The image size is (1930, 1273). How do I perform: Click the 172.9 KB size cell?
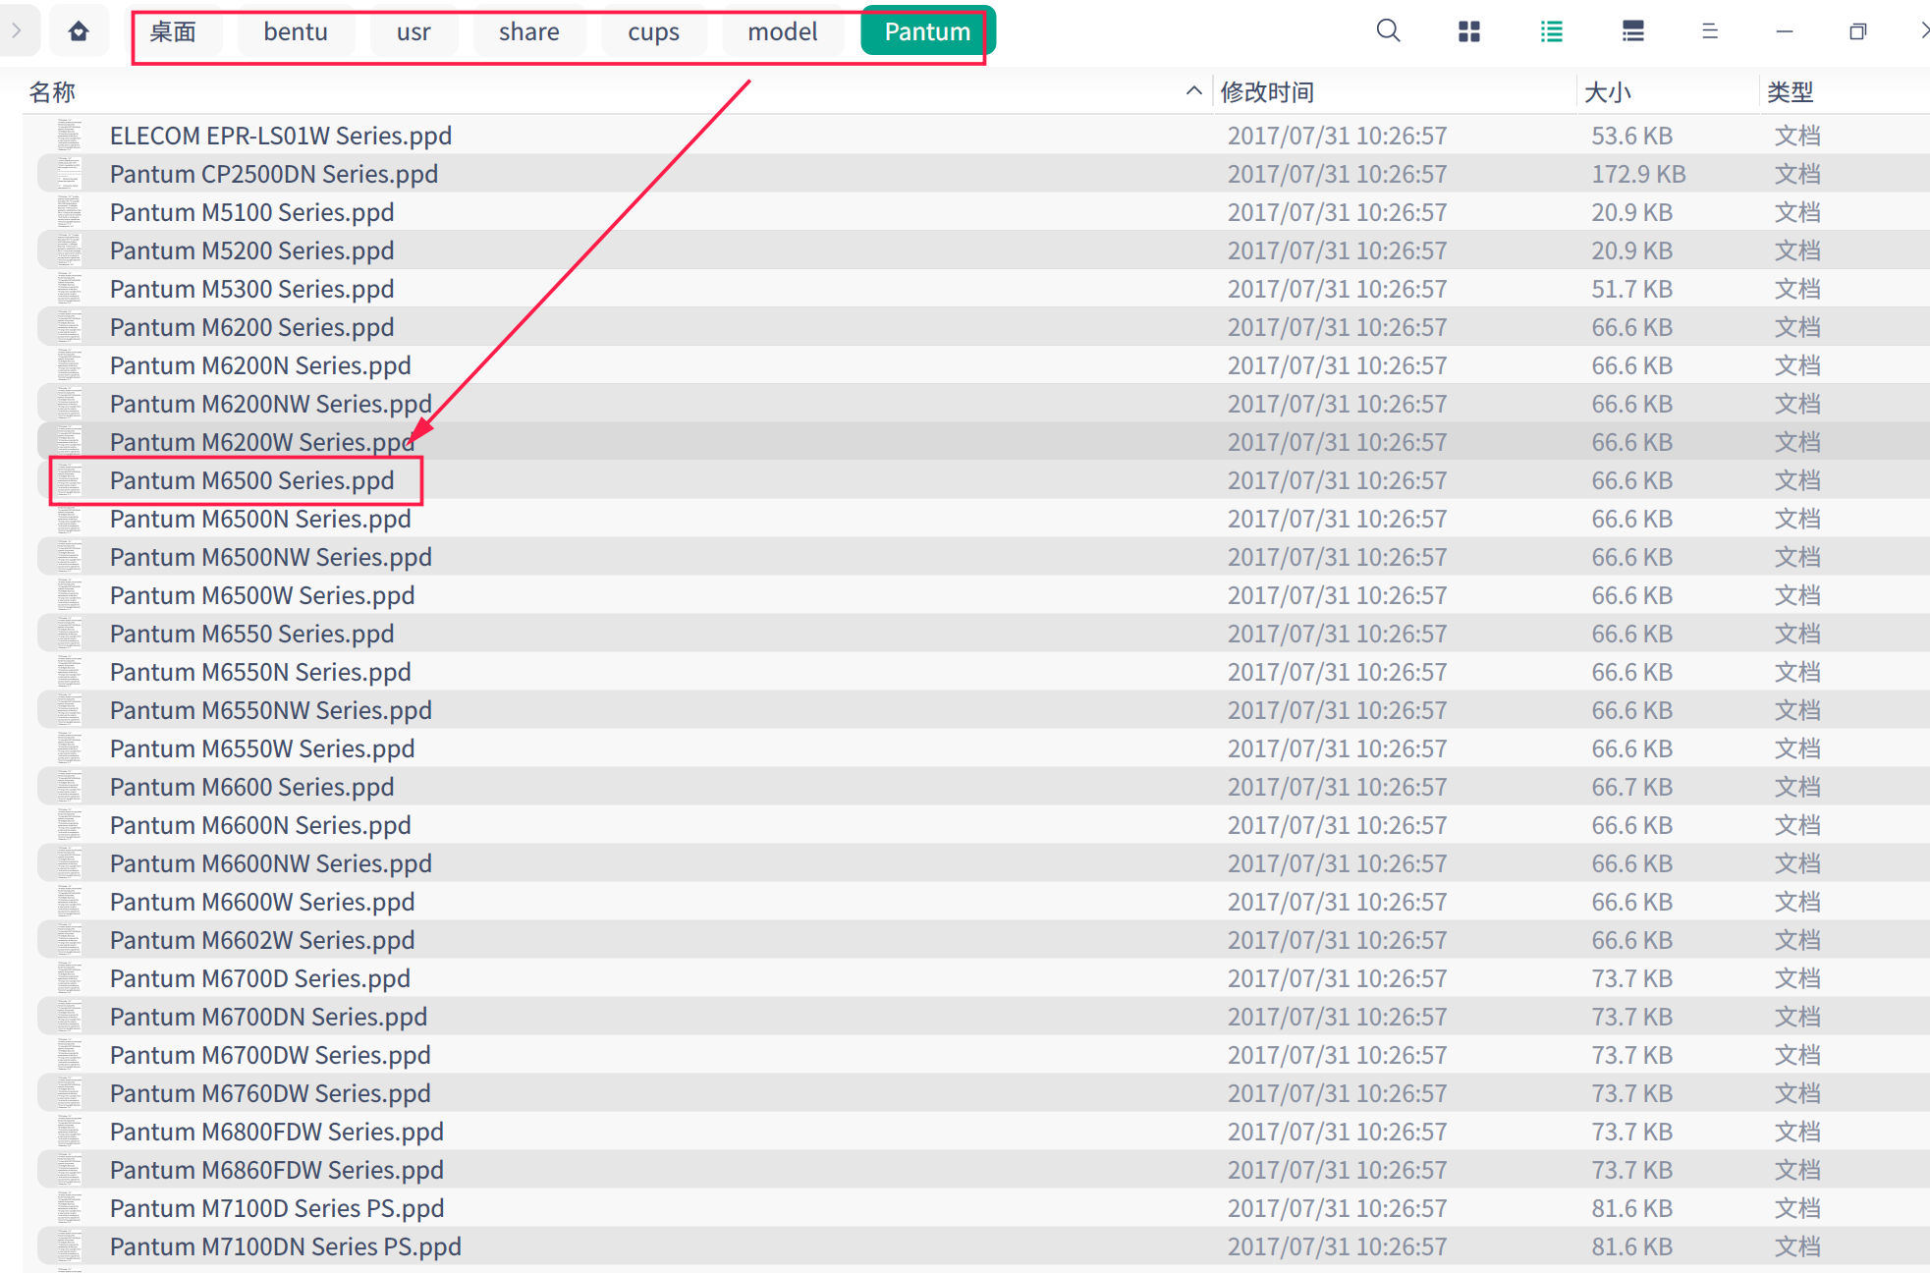(1638, 174)
